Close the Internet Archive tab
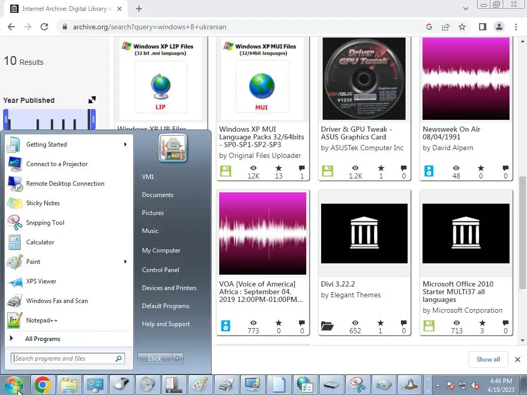The height and width of the screenshot is (395, 527). (x=119, y=9)
